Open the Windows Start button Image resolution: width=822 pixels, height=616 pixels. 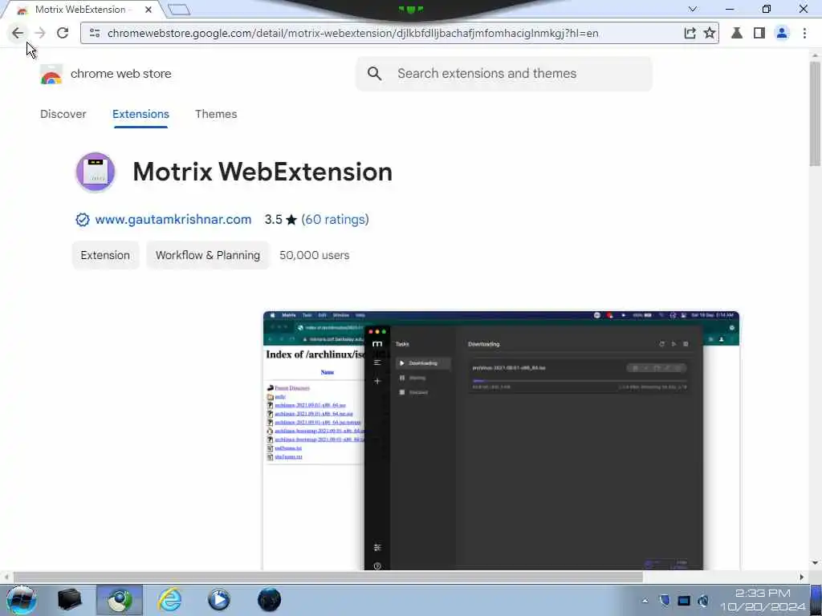point(22,600)
